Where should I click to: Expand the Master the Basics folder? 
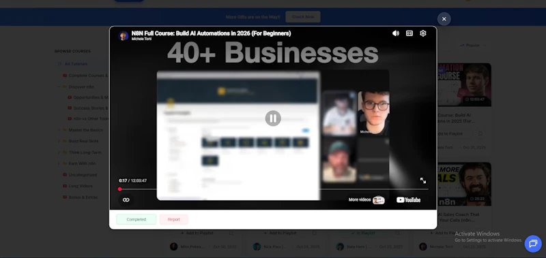(59, 130)
